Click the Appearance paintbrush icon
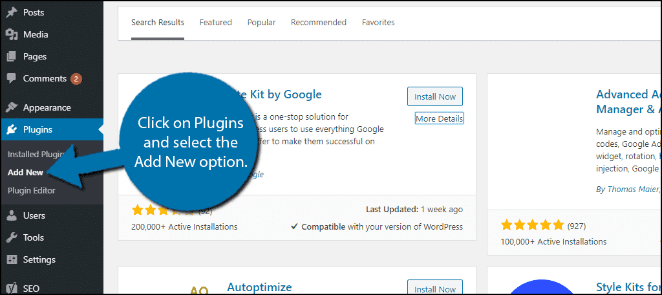The image size is (662, 295). [x=12, y=107]
